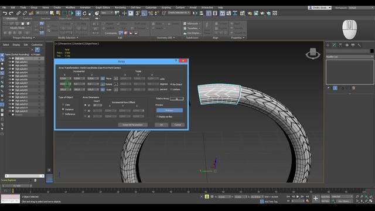Open the Scripting menu
Image resolution: width=375 pixels, height=211 pixels.
point(166,8)
